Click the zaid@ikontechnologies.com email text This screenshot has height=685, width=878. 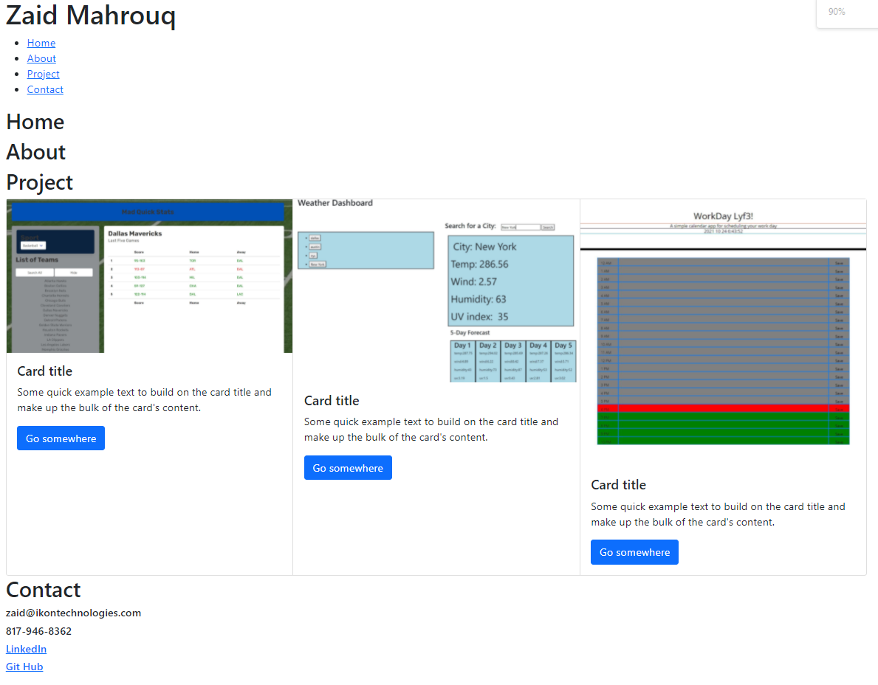73,613
